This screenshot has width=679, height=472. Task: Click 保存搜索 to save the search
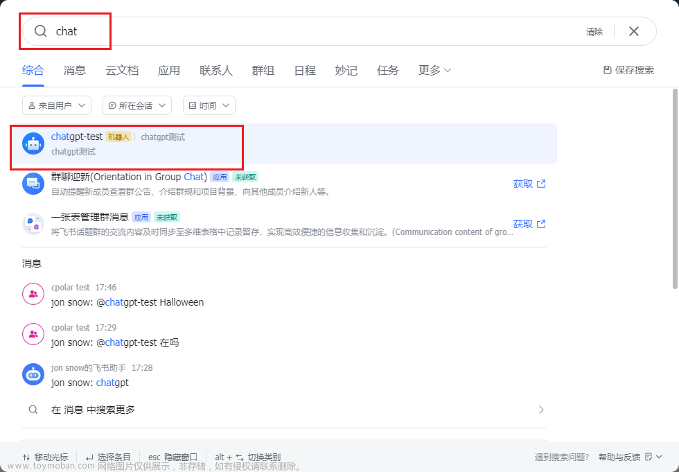click(628, 70)
